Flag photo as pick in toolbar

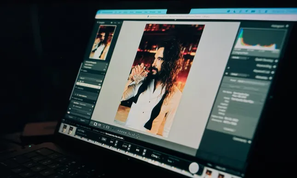(112, 129)
